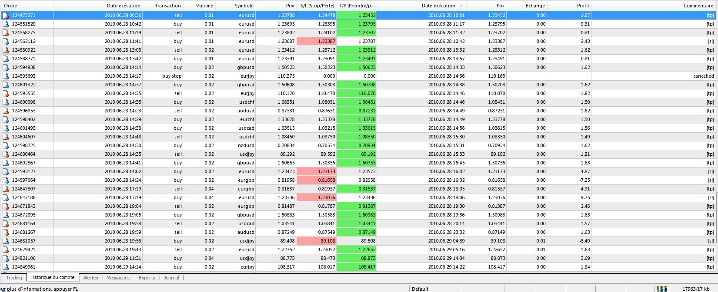Image resolution: width=718 pixels, height=292 pixels.
Task: Click the Default profile in status bar
Action: point(420,289)
